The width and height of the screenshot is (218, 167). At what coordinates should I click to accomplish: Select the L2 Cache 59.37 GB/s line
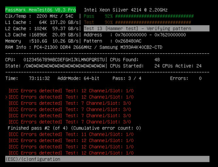click(x=42, y=29)
